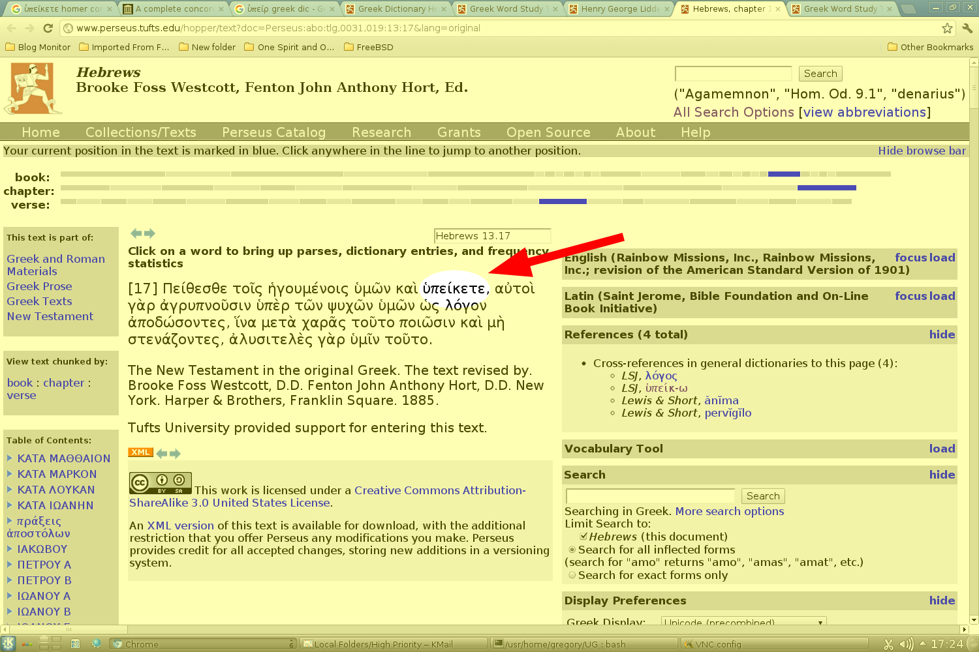This screenshot has width=979, height=652.
Task: Open the Home menu item
Action: point(40,132)
